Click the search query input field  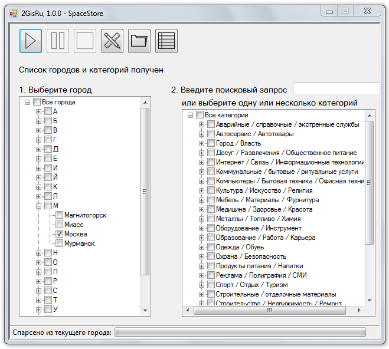[x=336, y=88]
